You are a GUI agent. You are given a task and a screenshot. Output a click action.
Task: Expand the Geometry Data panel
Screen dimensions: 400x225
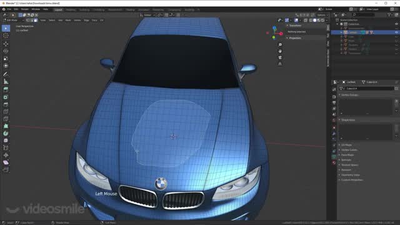(350, 175)
